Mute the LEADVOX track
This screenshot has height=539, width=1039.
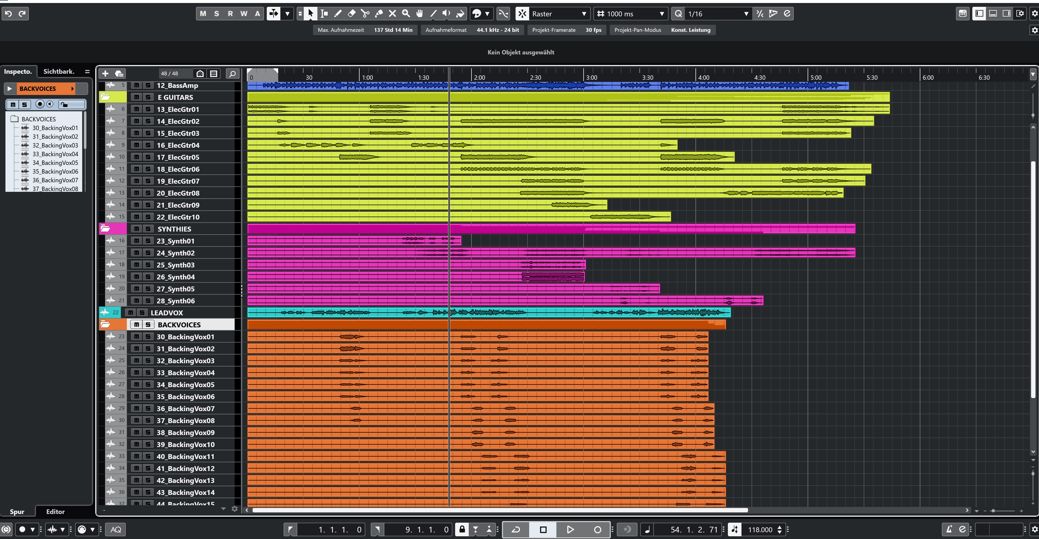pyautogui.click(x=131, y=312)
